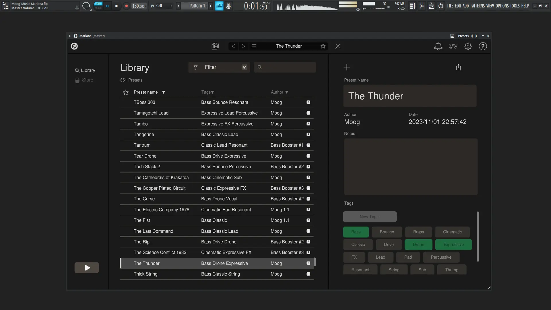Click the New Tag button

(x=370, y=217)
